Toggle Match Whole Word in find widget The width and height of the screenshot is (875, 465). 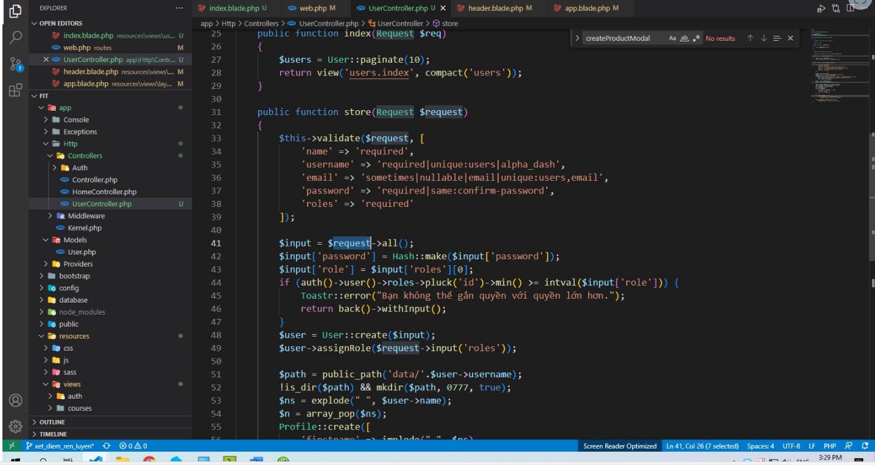click(x=684, y=38)
